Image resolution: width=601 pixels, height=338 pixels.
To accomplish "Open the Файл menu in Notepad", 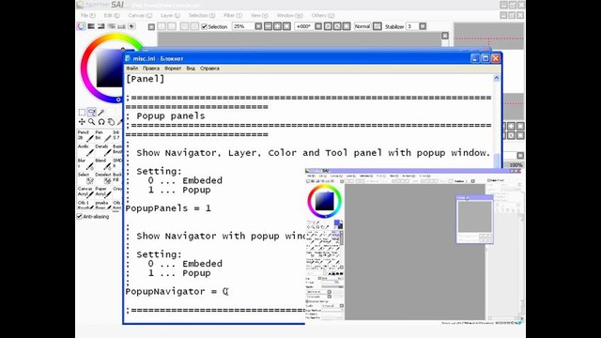I will [132, 69].
